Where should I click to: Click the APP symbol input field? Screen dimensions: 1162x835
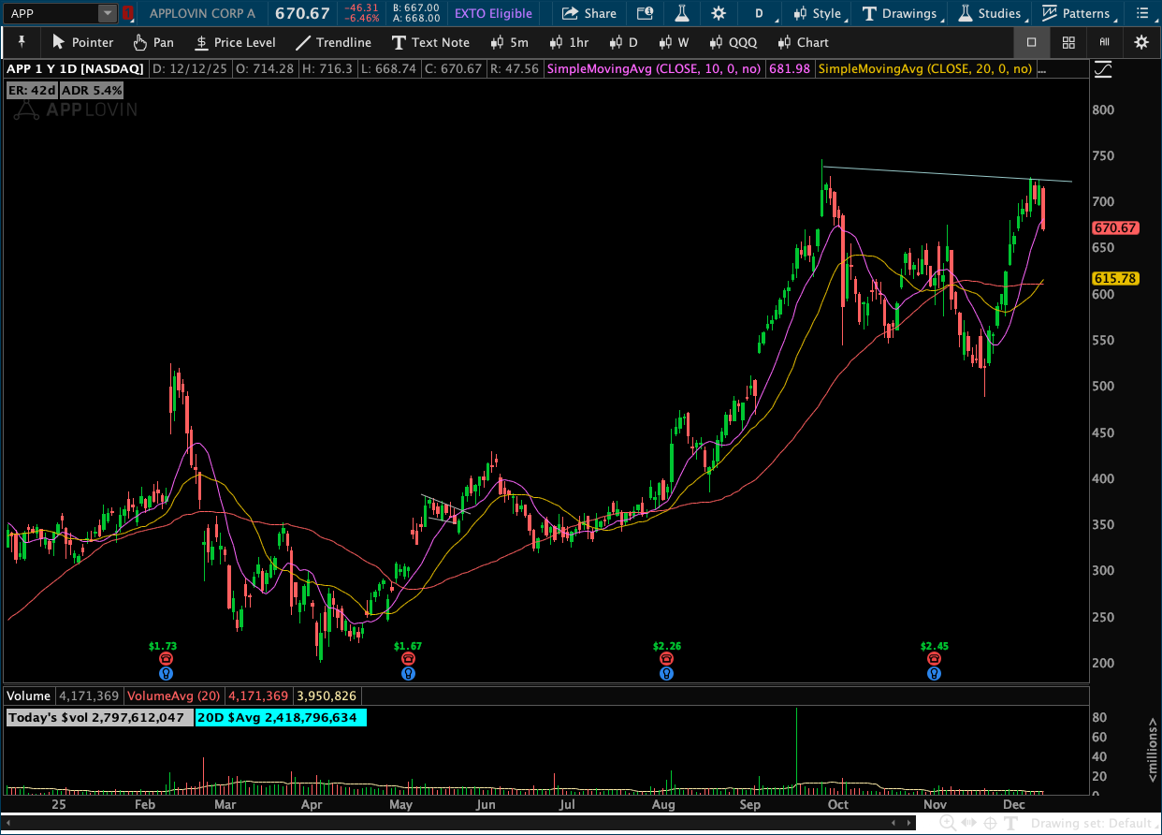click(51, 13)
